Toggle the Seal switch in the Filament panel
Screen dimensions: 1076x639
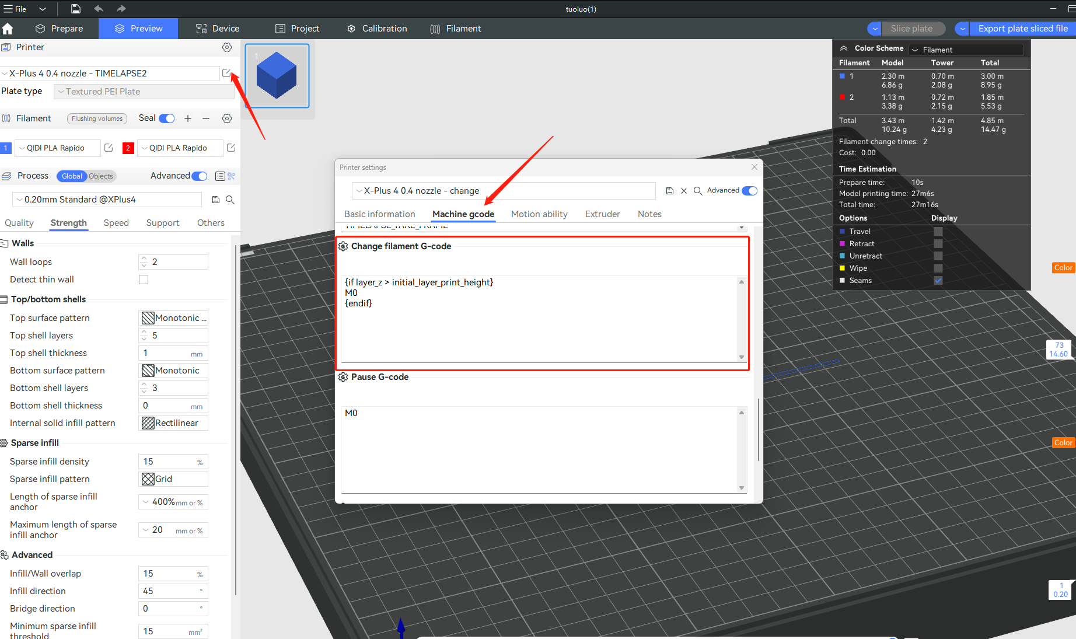coord(167,118)
